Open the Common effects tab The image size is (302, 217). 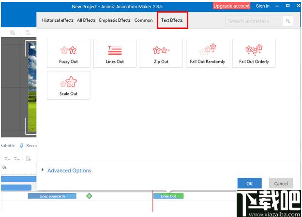click(x=143, y=20)
